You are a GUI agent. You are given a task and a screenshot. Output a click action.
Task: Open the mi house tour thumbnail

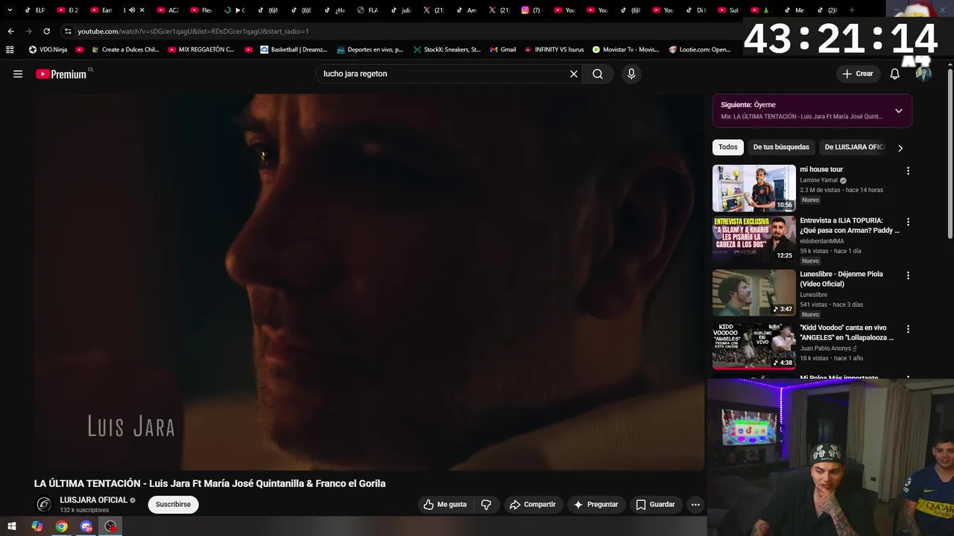754,188
